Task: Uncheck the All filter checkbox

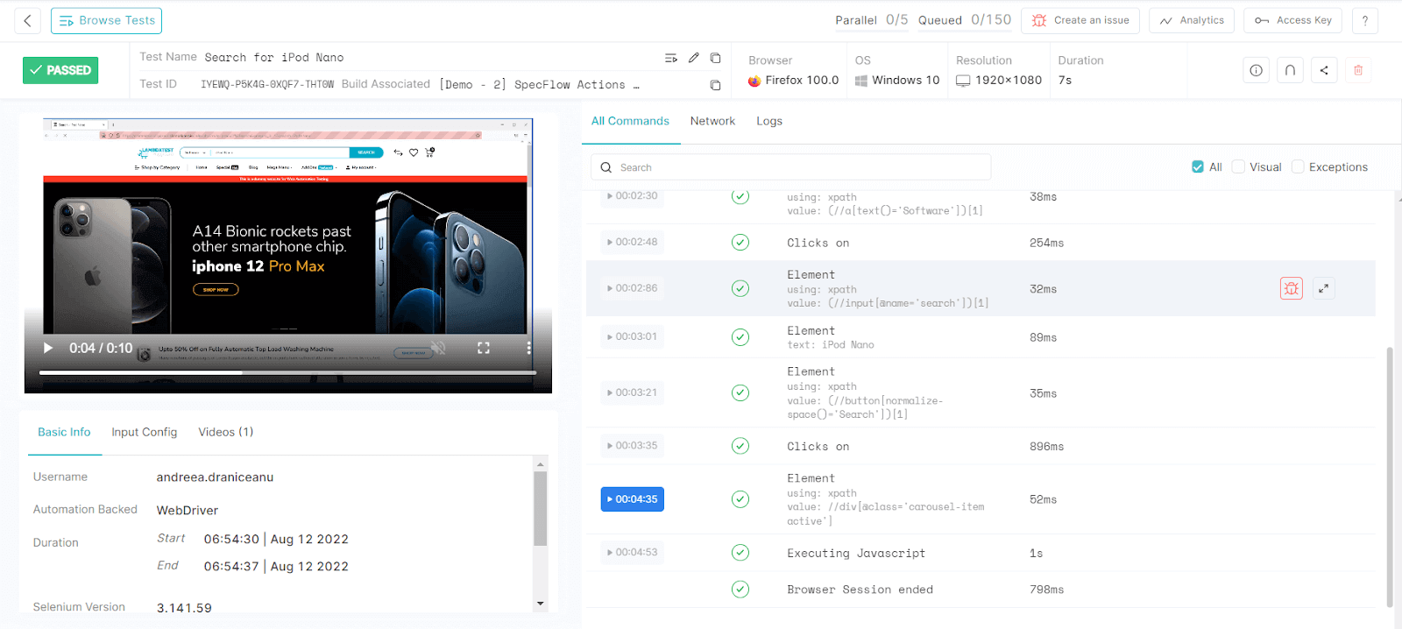Action: 1197,167
